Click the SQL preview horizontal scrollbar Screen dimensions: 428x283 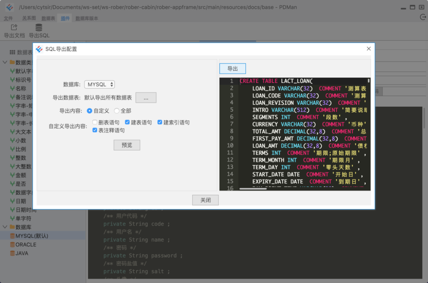tap(253, 189)
